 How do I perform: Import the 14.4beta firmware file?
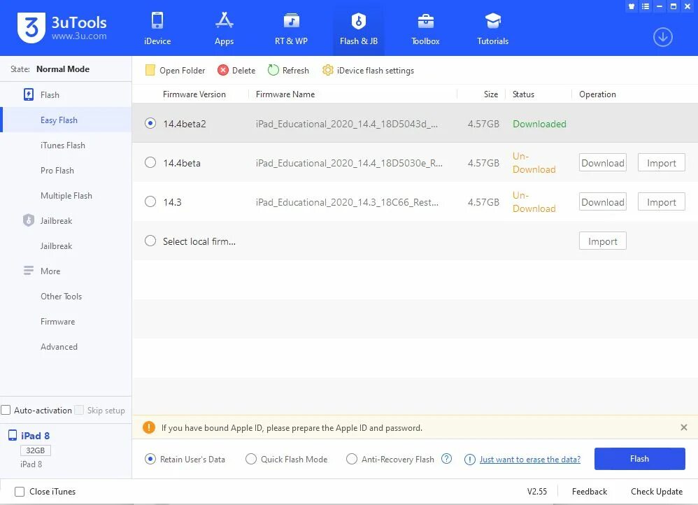(x=662, y=163)
